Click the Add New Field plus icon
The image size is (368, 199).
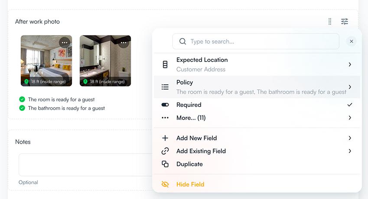pos(165,138)
